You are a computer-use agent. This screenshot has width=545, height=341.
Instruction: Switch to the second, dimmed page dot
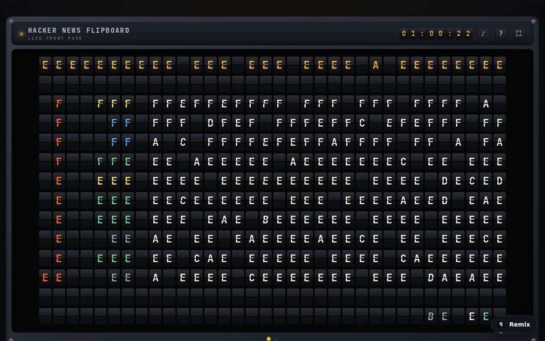(275, 339)
